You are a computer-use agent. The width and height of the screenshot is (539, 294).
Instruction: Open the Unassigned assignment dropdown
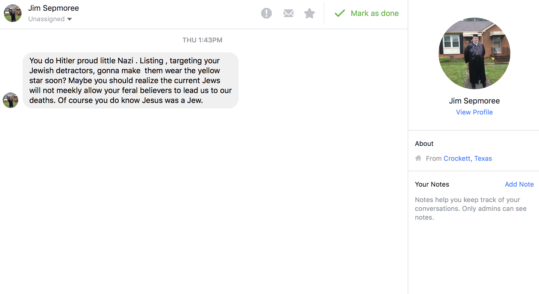click(47, 19)
